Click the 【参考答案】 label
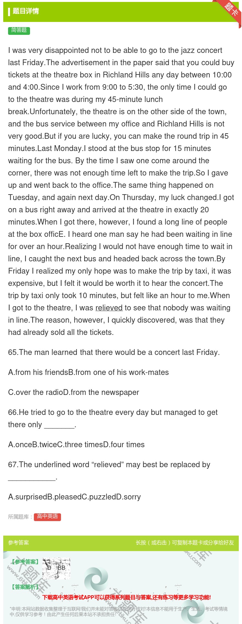The width and height of the screenshot is (242, 624). coord(25,562)
